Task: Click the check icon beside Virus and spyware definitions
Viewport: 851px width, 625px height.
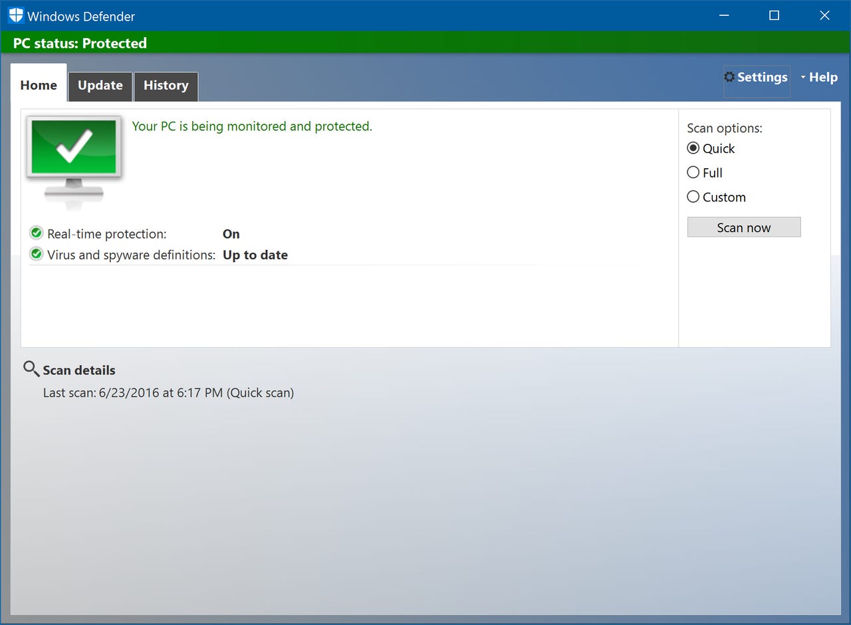Action: (36, 254)
